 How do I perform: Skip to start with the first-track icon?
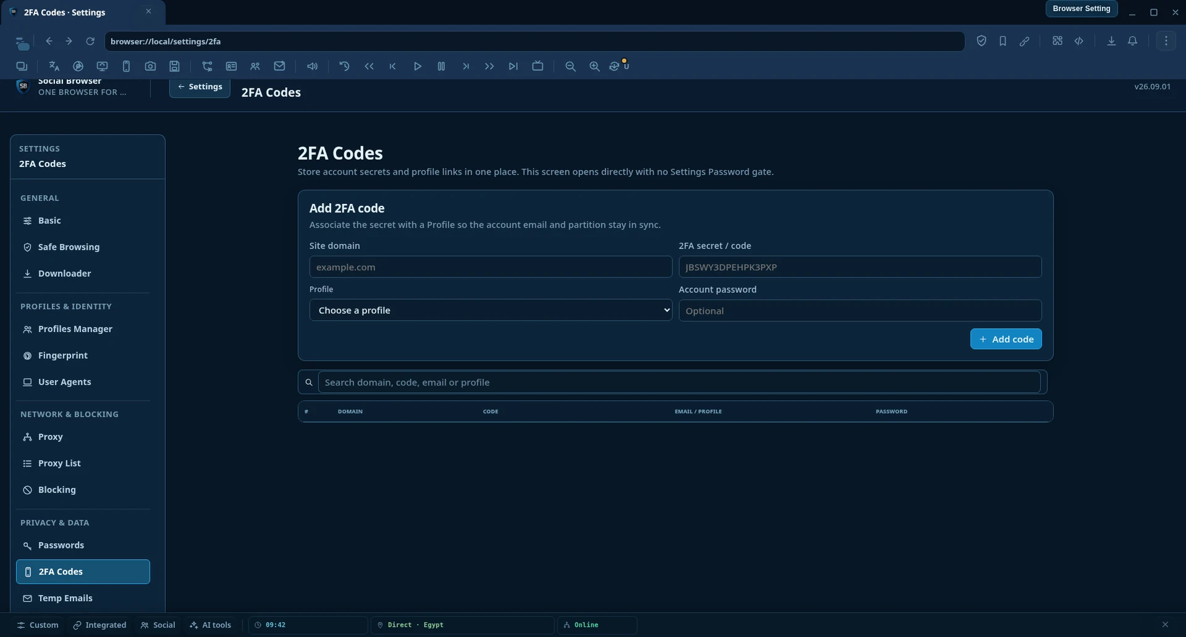click(392, 66)
